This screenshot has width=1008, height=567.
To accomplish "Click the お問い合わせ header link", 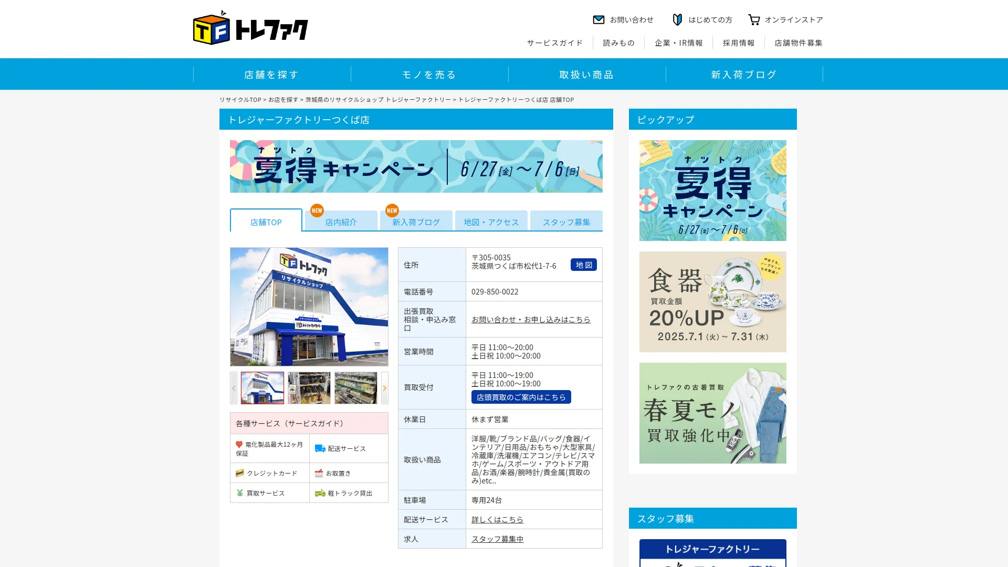I will point(632,19).
